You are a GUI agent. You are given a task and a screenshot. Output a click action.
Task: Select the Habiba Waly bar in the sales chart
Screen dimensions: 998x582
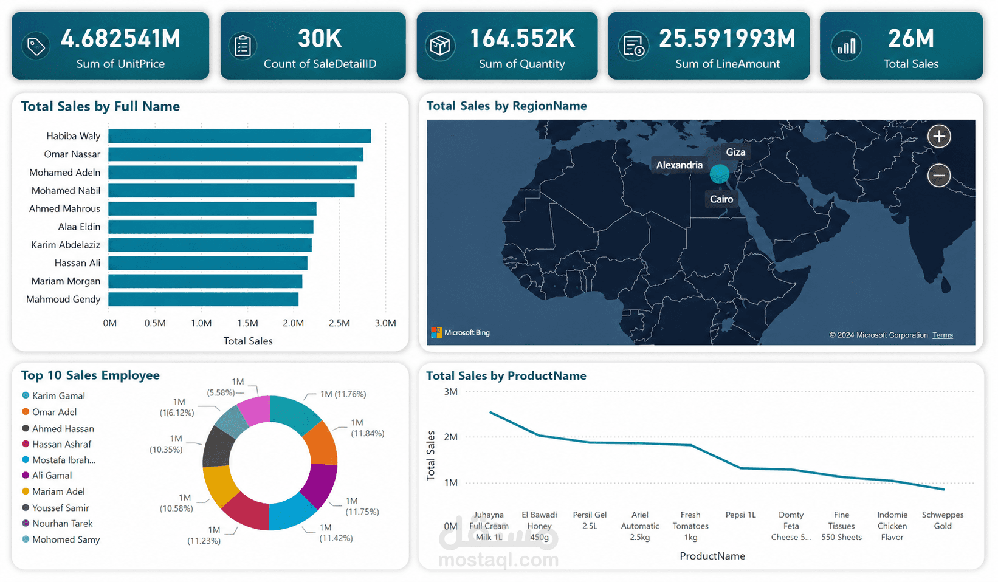[x=239, y=136]
